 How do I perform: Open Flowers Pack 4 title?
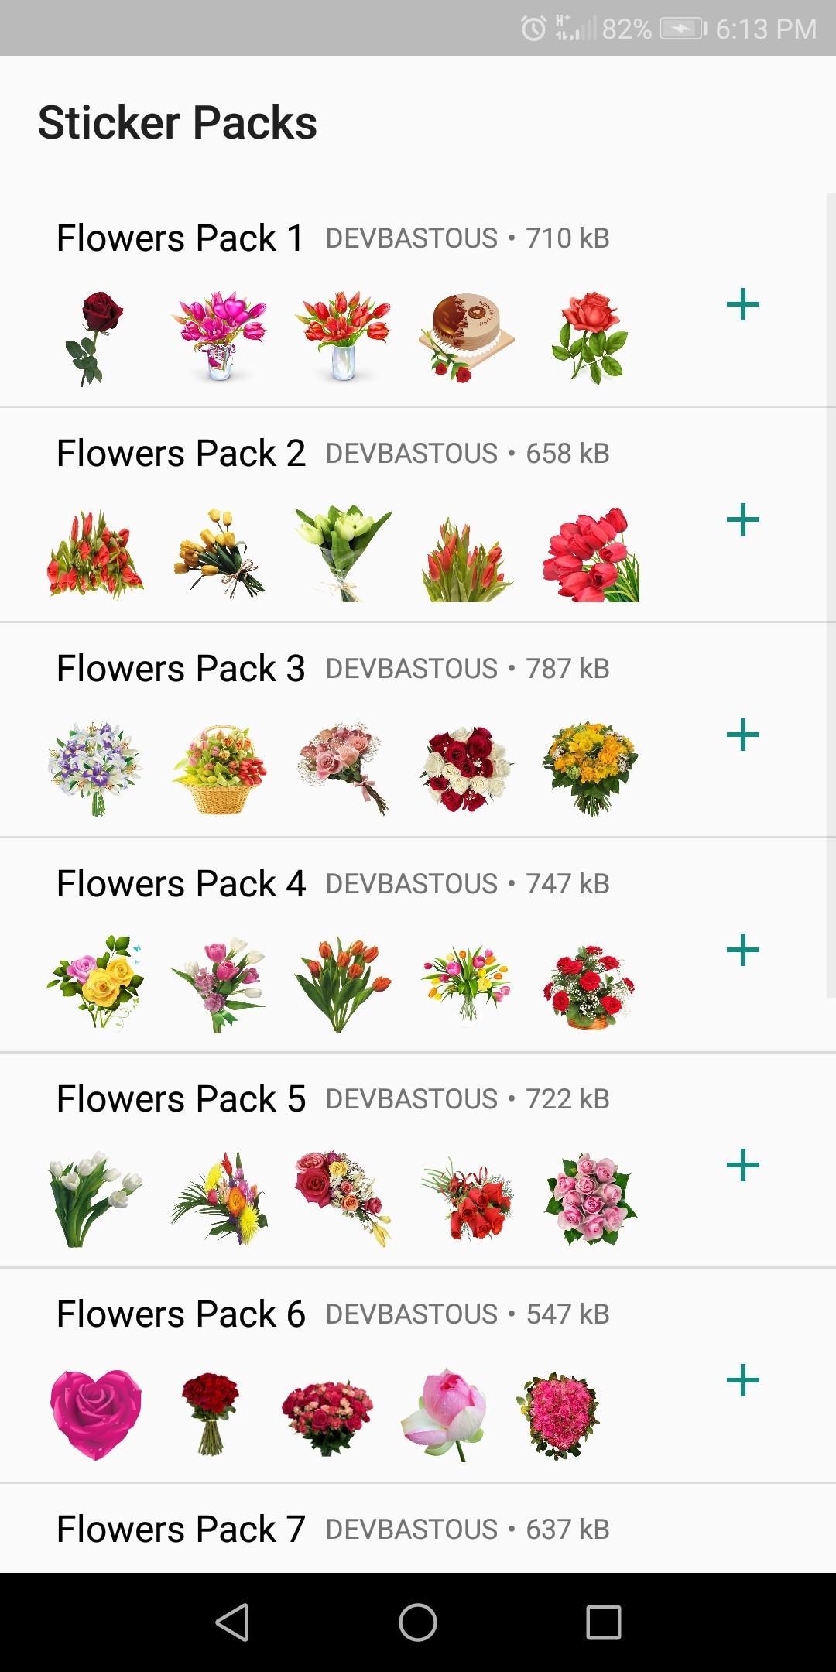(x=180, y=883)
